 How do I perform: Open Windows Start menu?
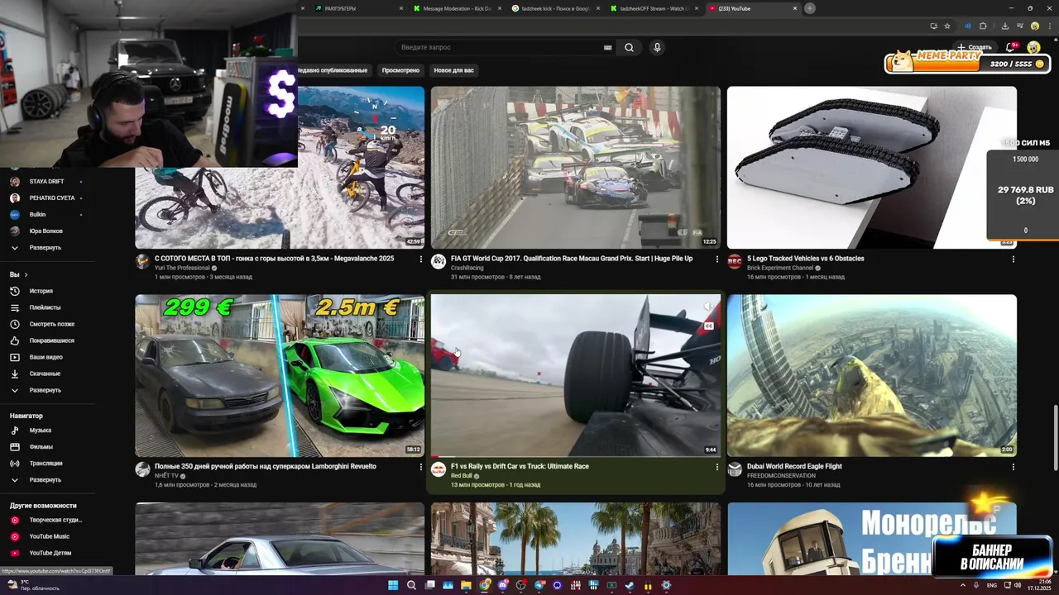coord(393,585)
